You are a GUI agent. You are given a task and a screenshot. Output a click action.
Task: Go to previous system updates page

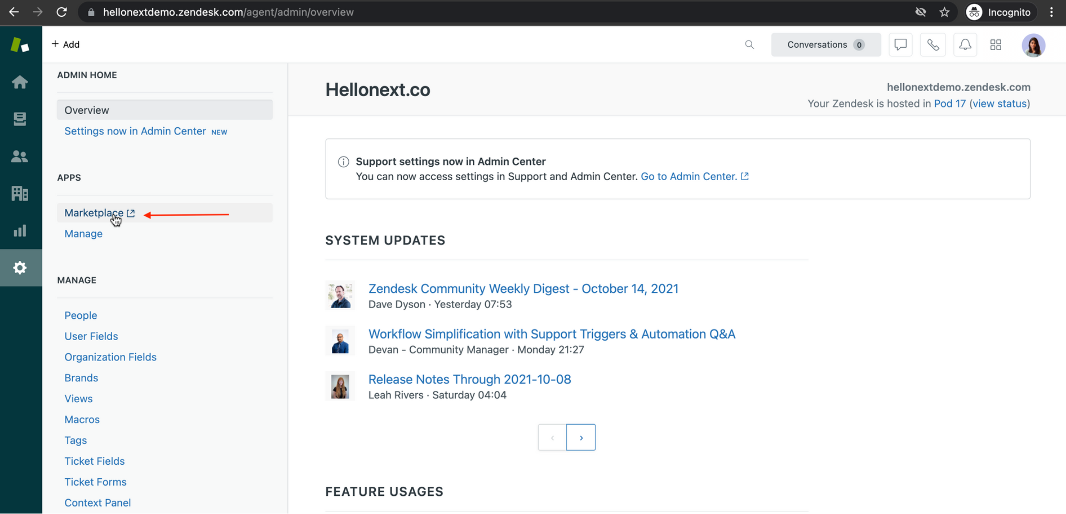[553, 437]
